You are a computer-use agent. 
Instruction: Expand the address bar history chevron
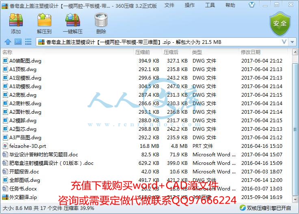click(284, 42)
